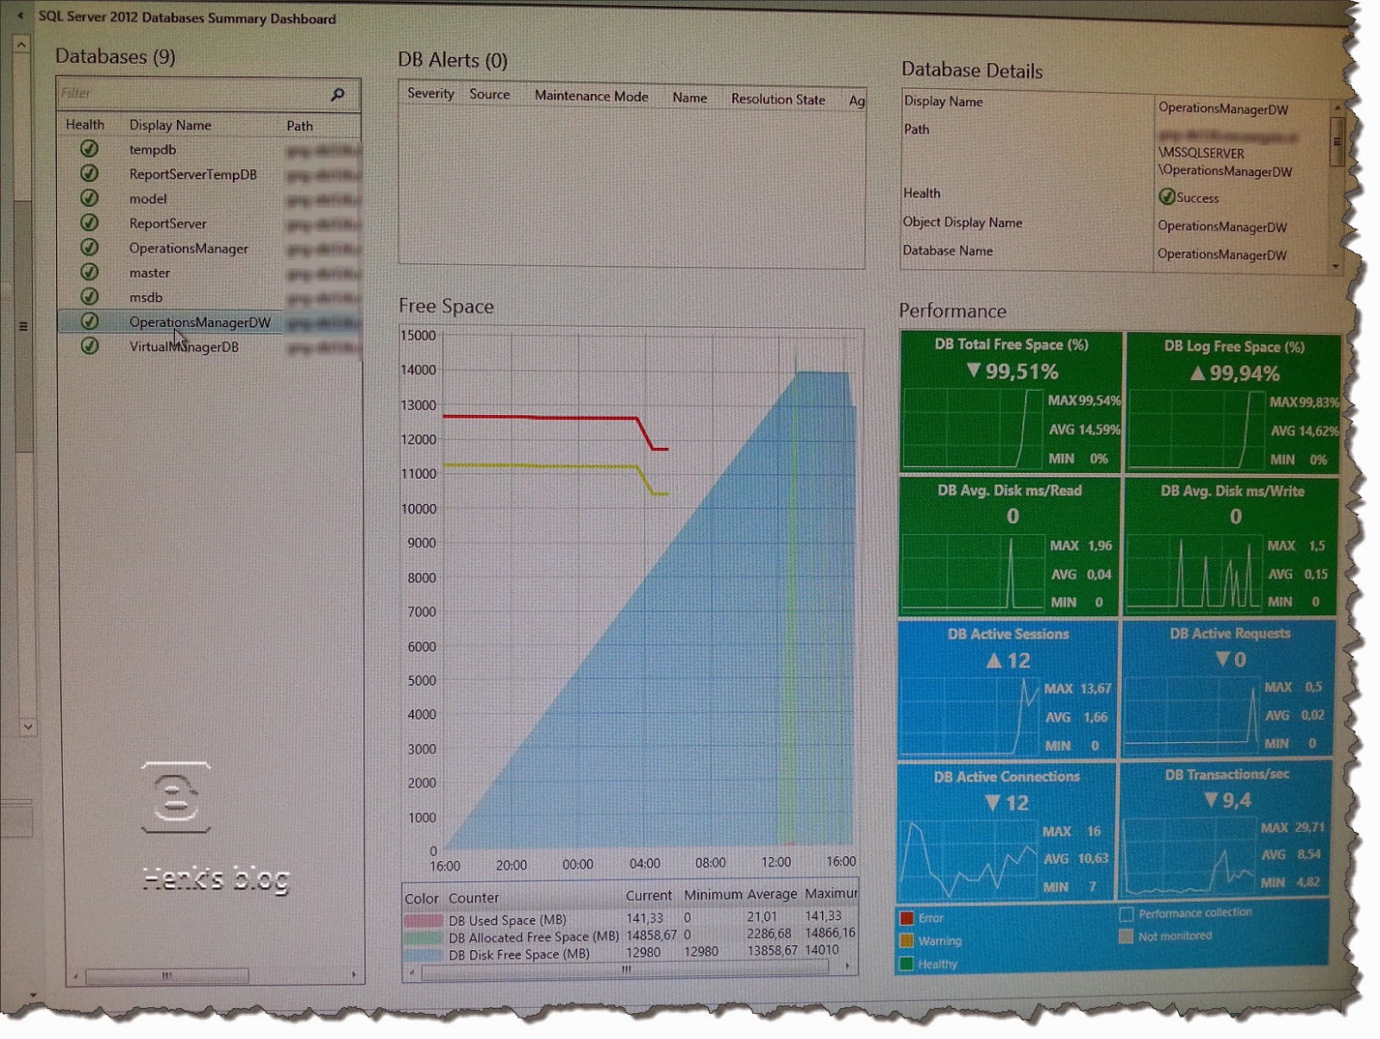Viewport: 1380px width, 1039px height.
Task: Sort DB Alerts by Source column
Action: pos(489,94)
